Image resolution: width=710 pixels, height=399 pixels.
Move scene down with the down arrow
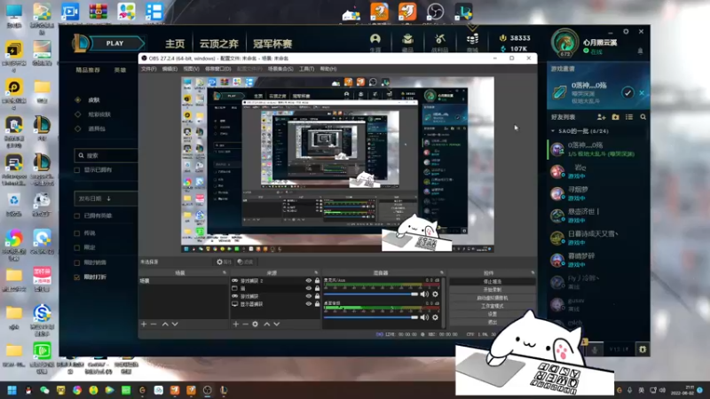coord(175,325)
